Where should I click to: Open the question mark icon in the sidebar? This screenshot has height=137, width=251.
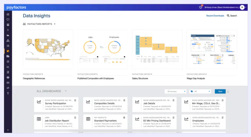(x=8, y=62)
